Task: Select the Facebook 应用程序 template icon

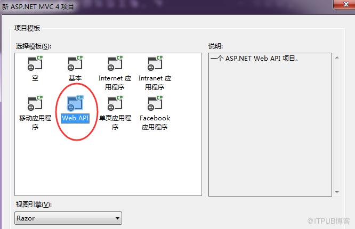Action: pos(155,103)
